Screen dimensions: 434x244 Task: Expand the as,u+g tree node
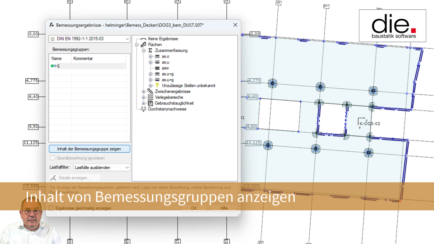[x=150, y=80]
